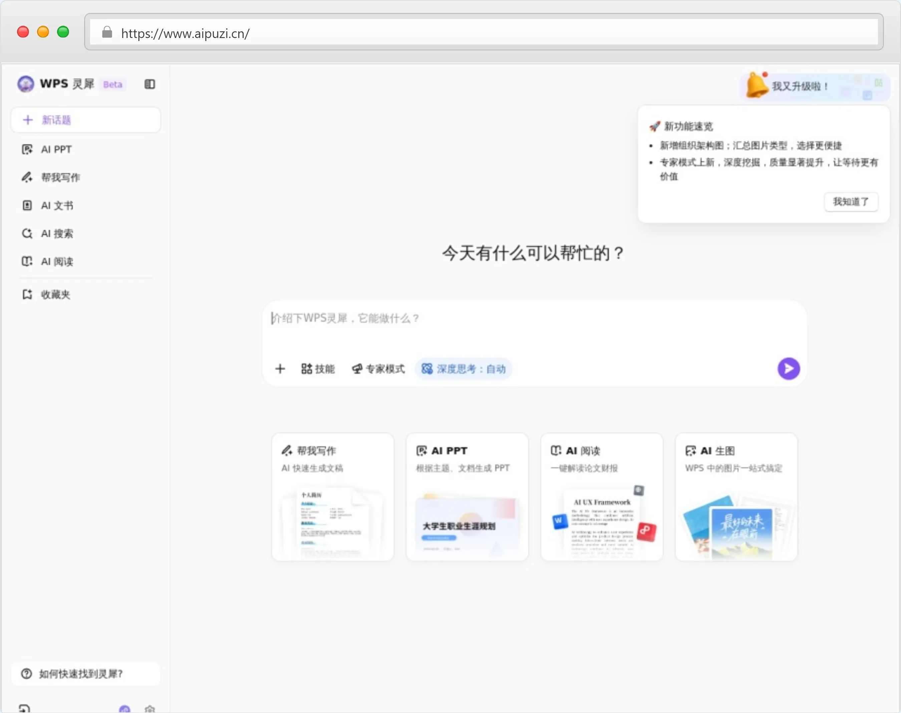Click the slide icon on the AI PPT card
Screen dimensions: 901x713
[x=422, y=450]
